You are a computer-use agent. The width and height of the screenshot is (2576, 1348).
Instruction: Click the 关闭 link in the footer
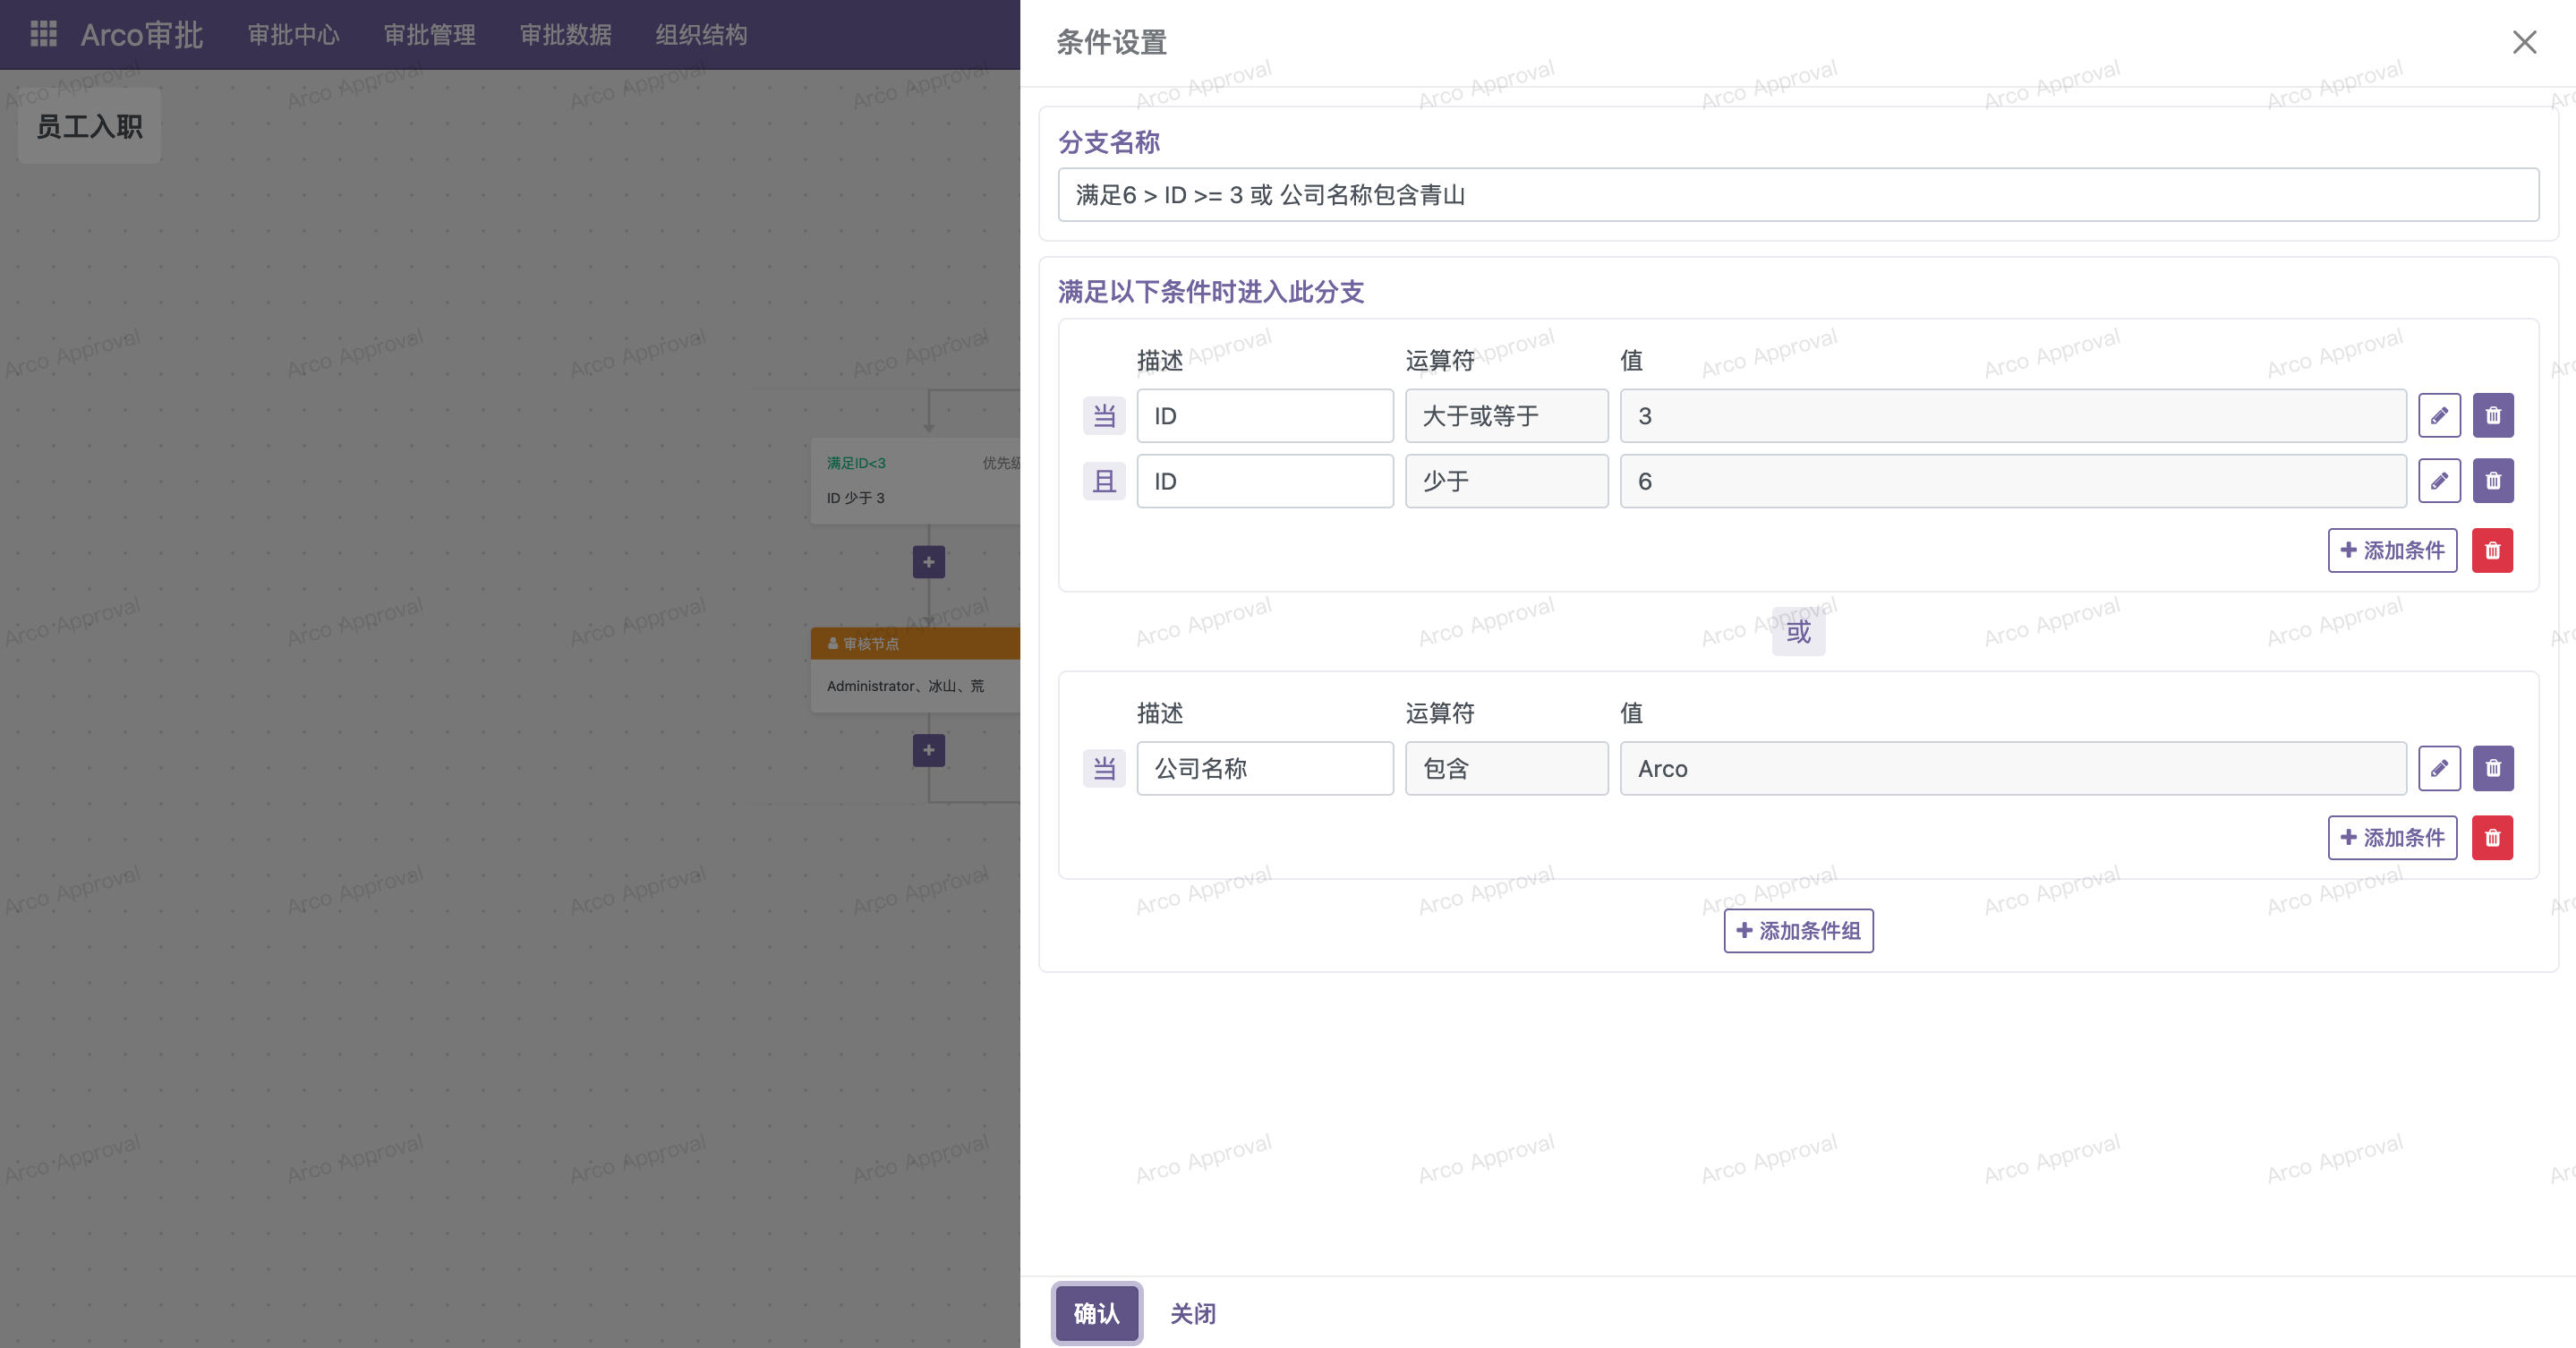click(1193, 1313)
